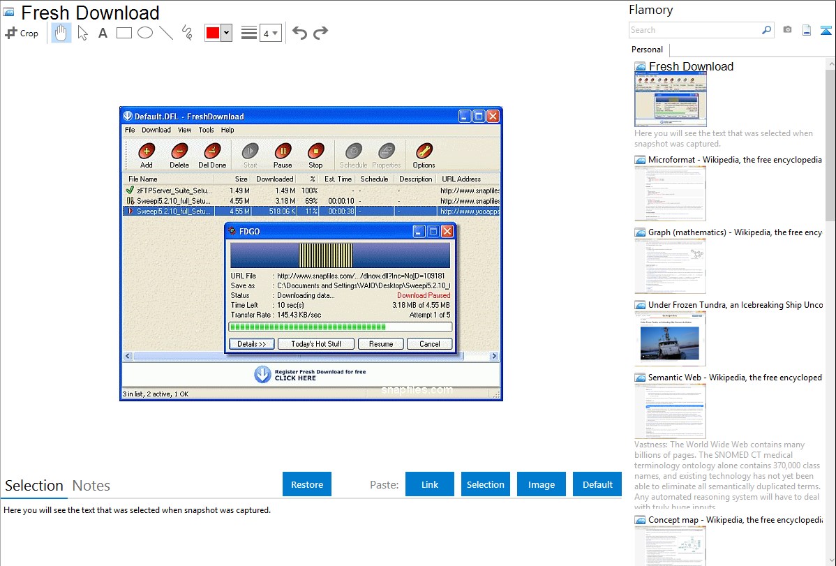Click the document icon beside the camera
836x566 pixels.
(x=807, y=30)
